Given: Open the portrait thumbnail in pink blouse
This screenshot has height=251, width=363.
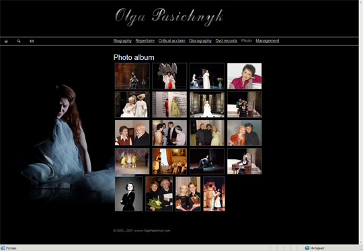Looking at the screenshot, I should pos(245,76).
